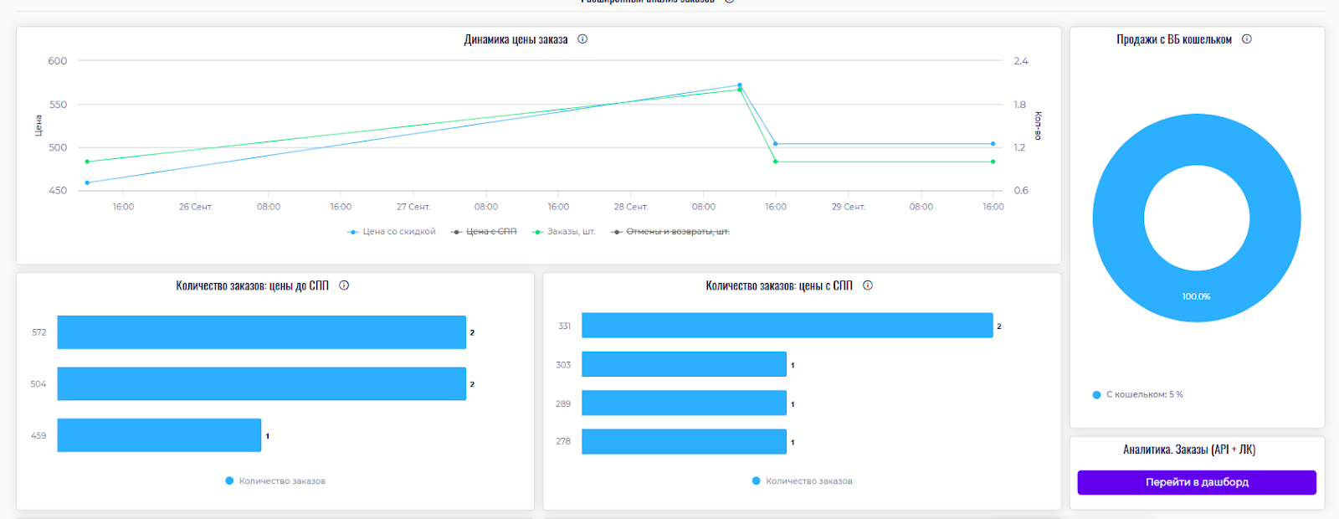
Task: Select the bar for СПП price 303
Action: point(684,364)
